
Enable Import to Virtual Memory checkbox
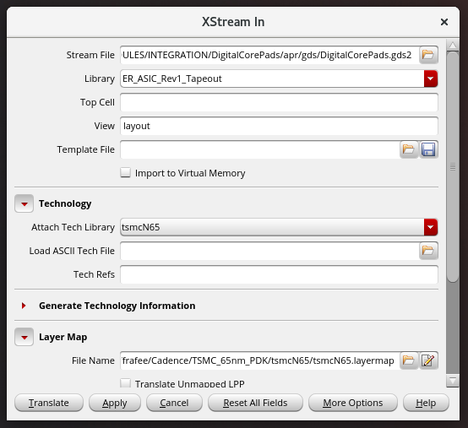point(125,173)
